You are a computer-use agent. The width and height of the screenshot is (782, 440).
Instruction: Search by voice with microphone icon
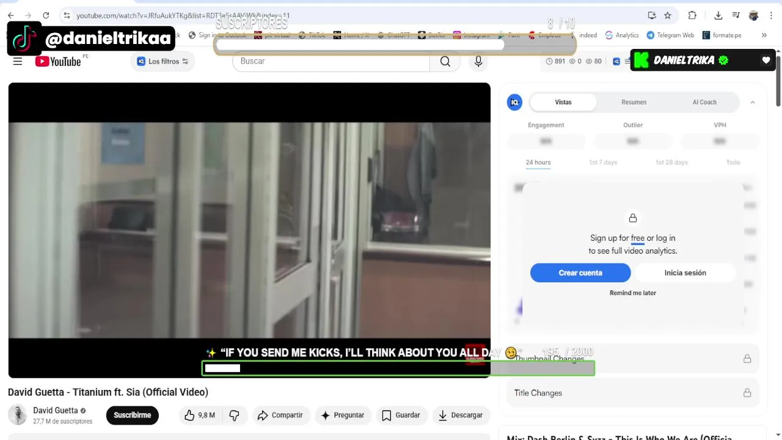(478, 61)
